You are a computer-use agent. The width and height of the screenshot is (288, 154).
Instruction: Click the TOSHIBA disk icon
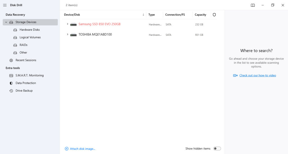[73, 35]
